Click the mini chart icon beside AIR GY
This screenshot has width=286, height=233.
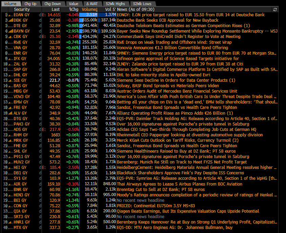(11, 185)
